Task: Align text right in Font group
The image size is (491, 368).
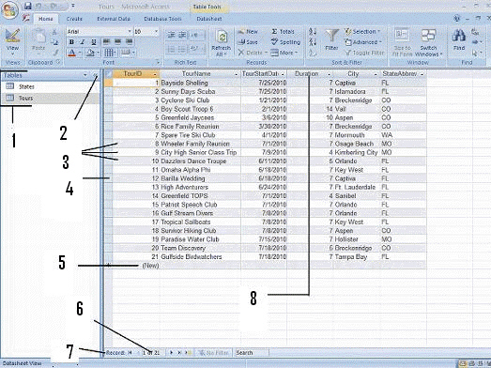Action: pyautogui.click(x=129, y=41)
